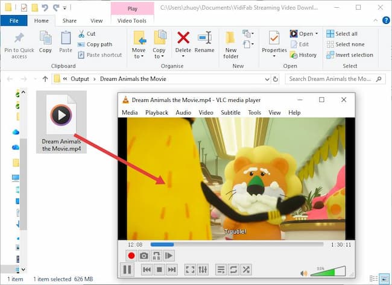Rename the selected file
The height and width of the screenshot is (285, 392).
click(204, 42)
